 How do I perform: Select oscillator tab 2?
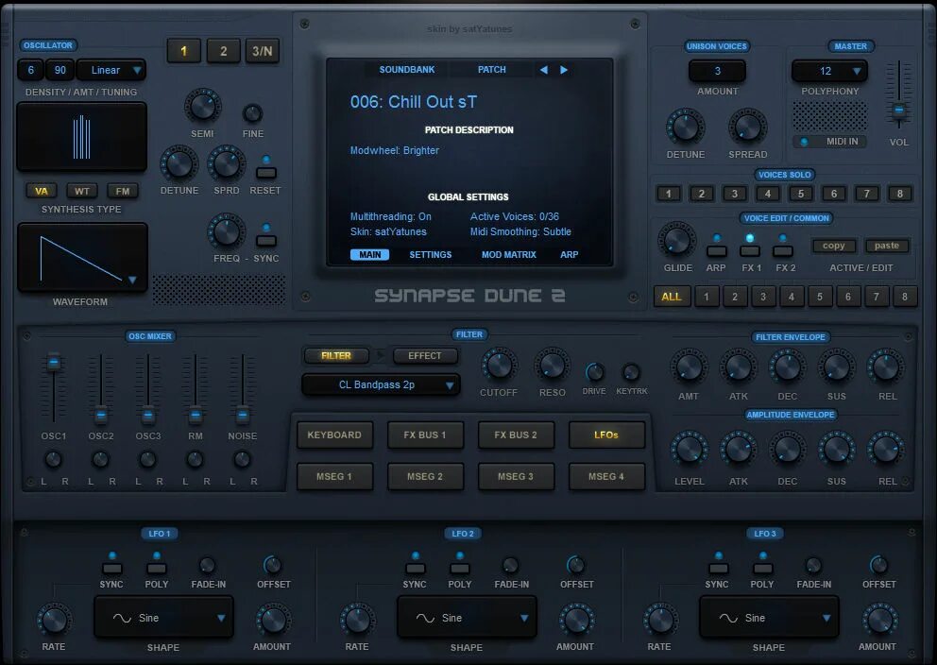point(223,51)
